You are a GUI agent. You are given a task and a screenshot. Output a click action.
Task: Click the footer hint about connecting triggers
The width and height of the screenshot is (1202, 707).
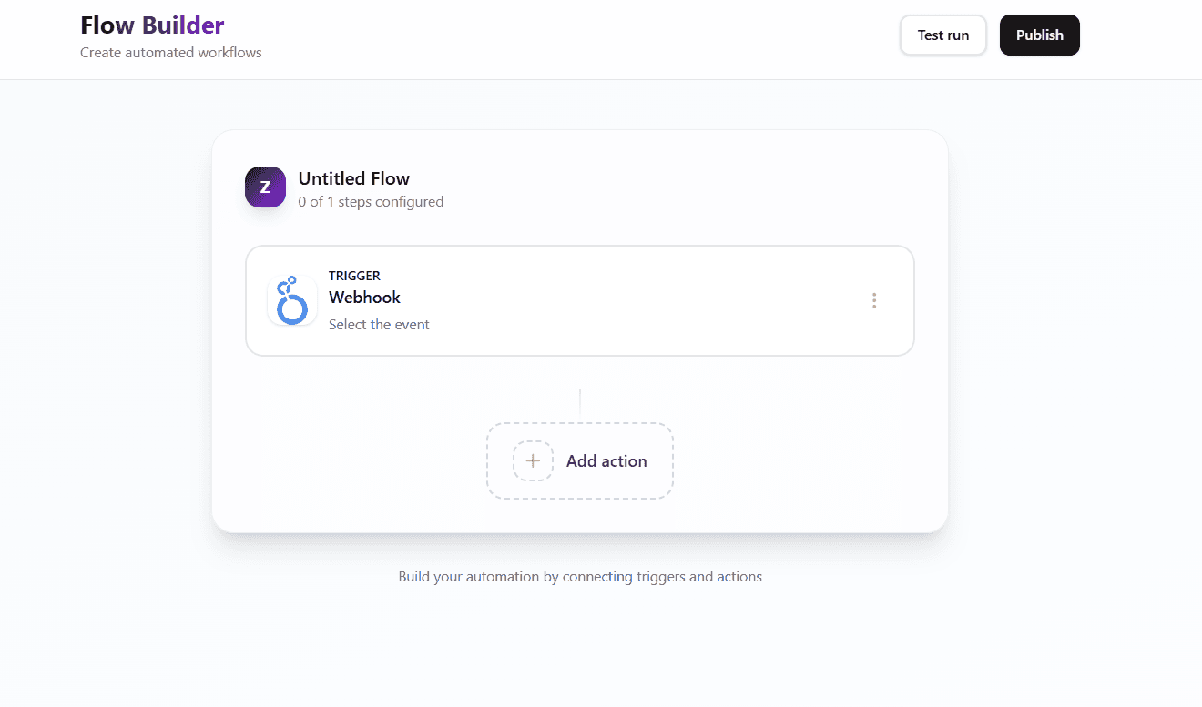point(580,577)
